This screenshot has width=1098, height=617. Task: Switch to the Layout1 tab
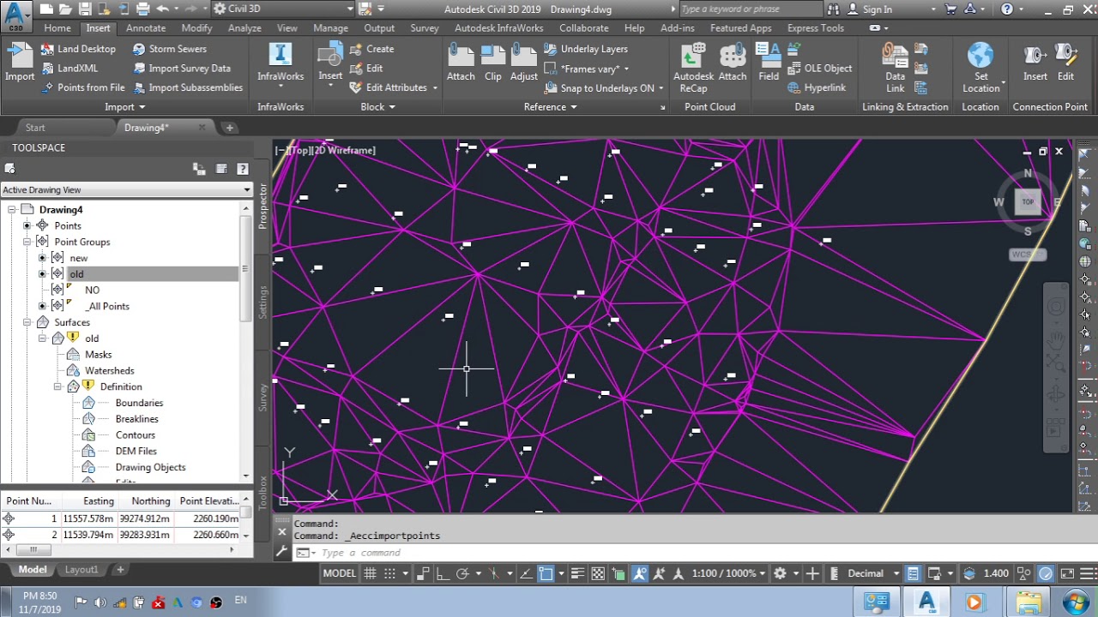click(81, 570)
